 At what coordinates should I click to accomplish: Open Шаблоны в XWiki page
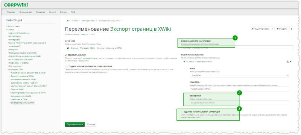tap(19, 99)
